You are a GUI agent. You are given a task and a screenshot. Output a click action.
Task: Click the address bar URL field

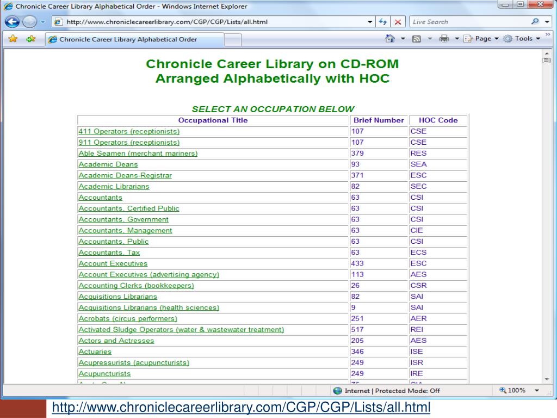click(212, 22)
